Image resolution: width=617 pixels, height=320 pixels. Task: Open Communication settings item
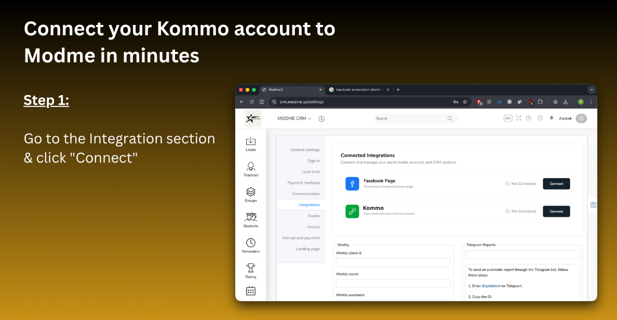[306, 194]
